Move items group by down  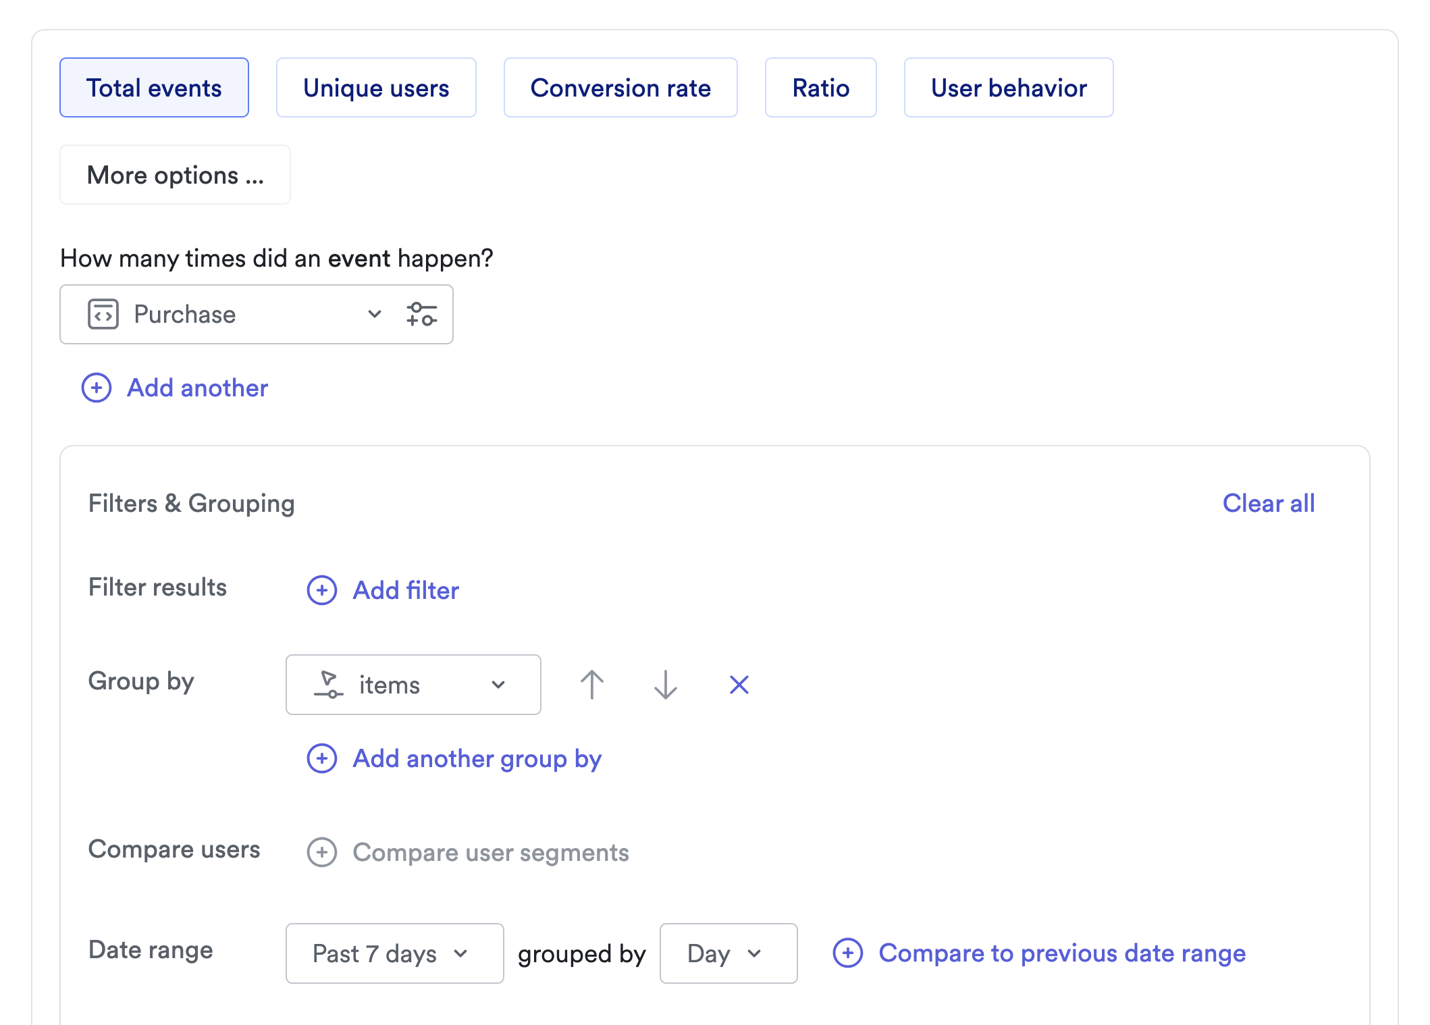click(666, 685)
